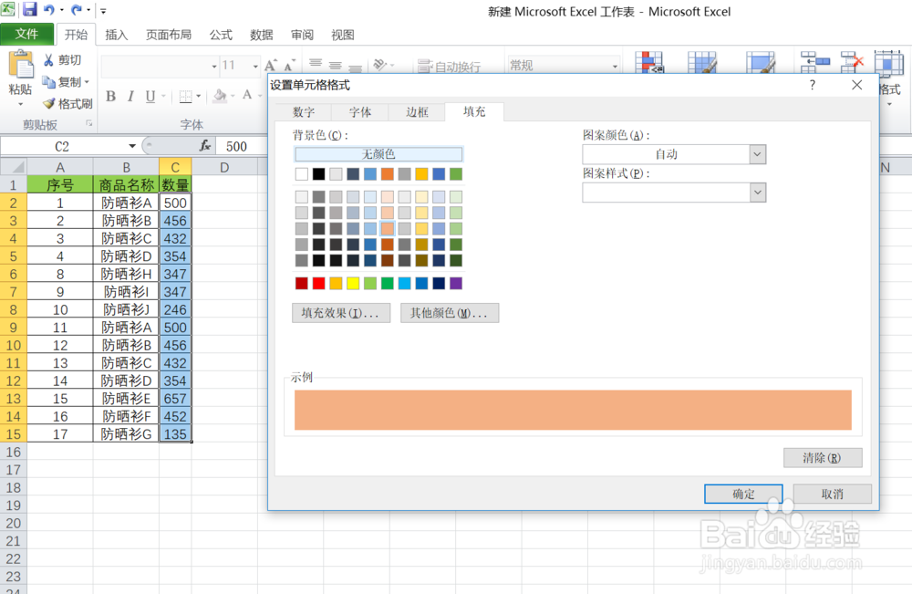
Task: Decrease font size with smaller A icon
Action: pos(290,65)
